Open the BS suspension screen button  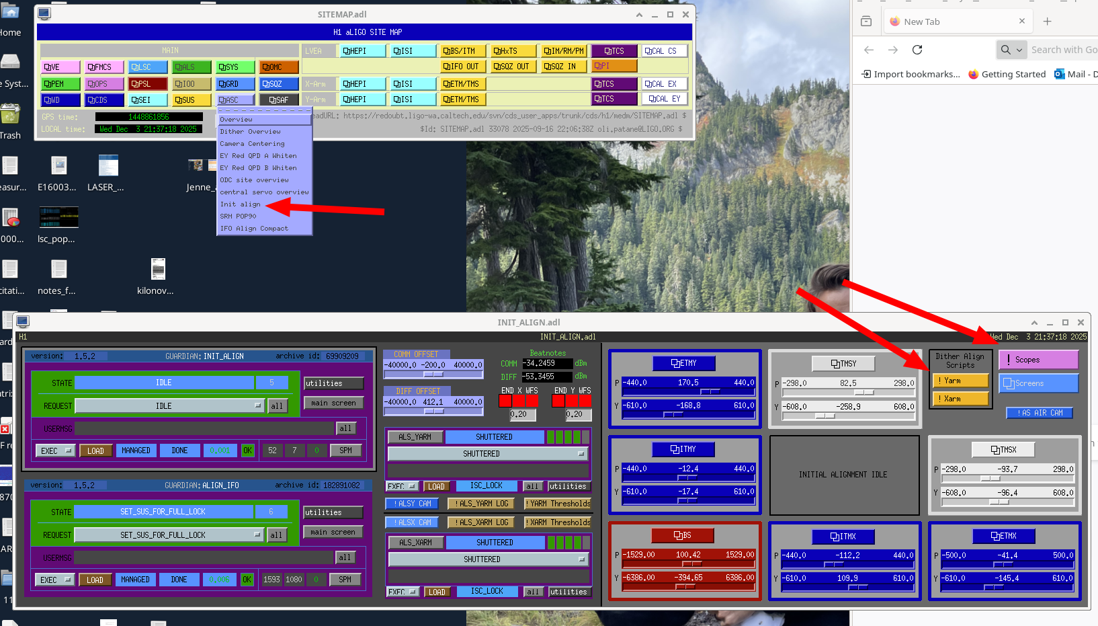pos(683,535)
